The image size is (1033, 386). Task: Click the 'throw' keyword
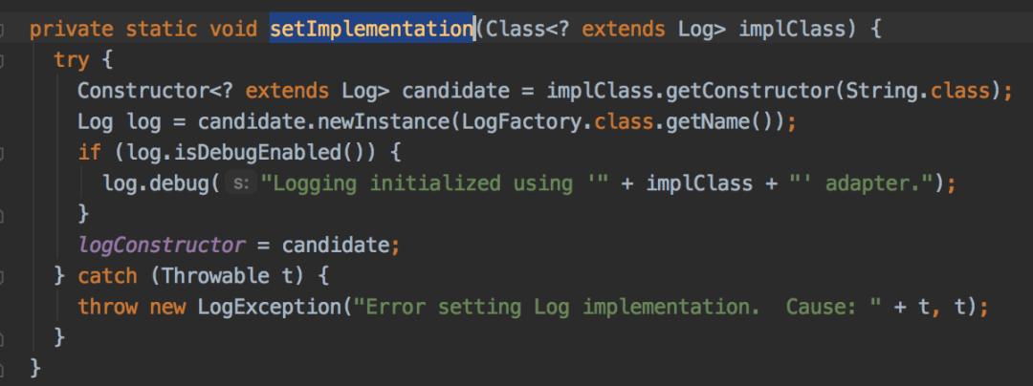pos(107,307)
